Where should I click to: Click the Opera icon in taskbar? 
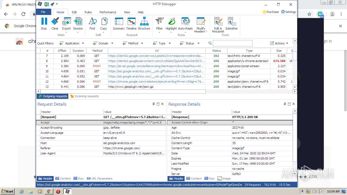[x=58, y=191]
